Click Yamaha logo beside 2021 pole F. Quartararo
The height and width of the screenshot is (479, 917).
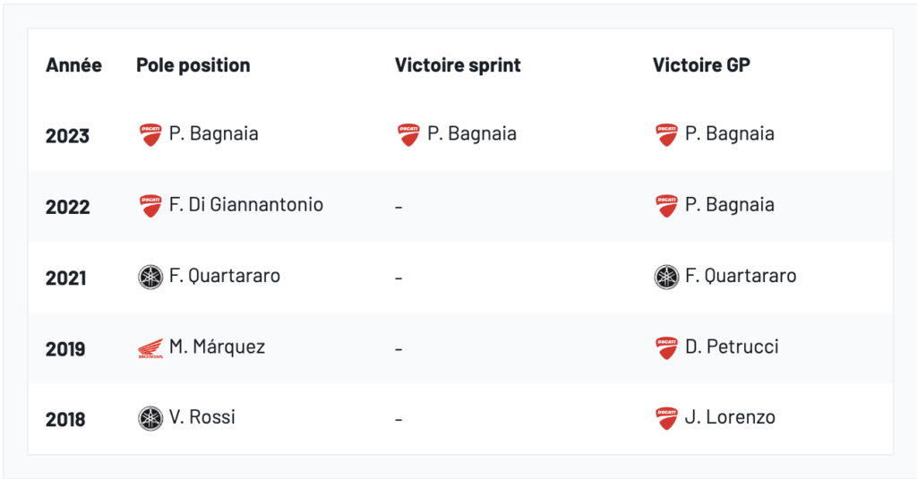click(150, 277)
